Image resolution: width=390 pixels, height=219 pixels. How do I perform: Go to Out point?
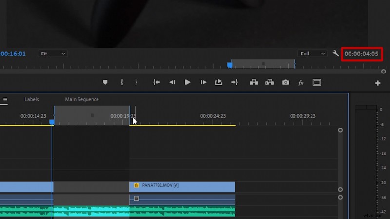(x=234, y=82)
